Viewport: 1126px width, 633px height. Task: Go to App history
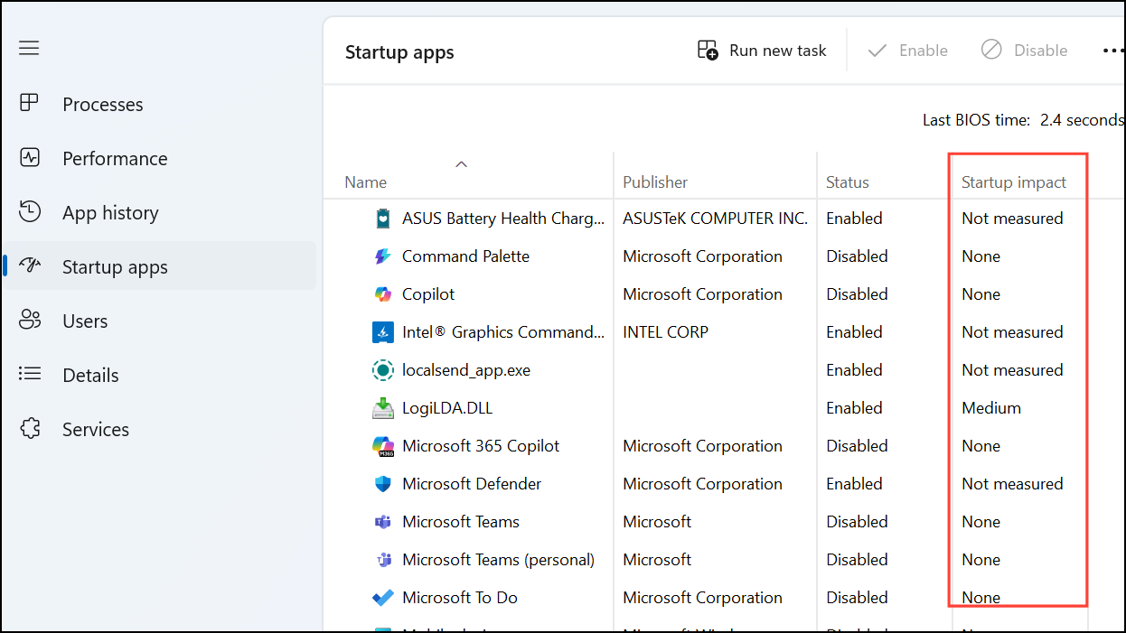point(160,212)
